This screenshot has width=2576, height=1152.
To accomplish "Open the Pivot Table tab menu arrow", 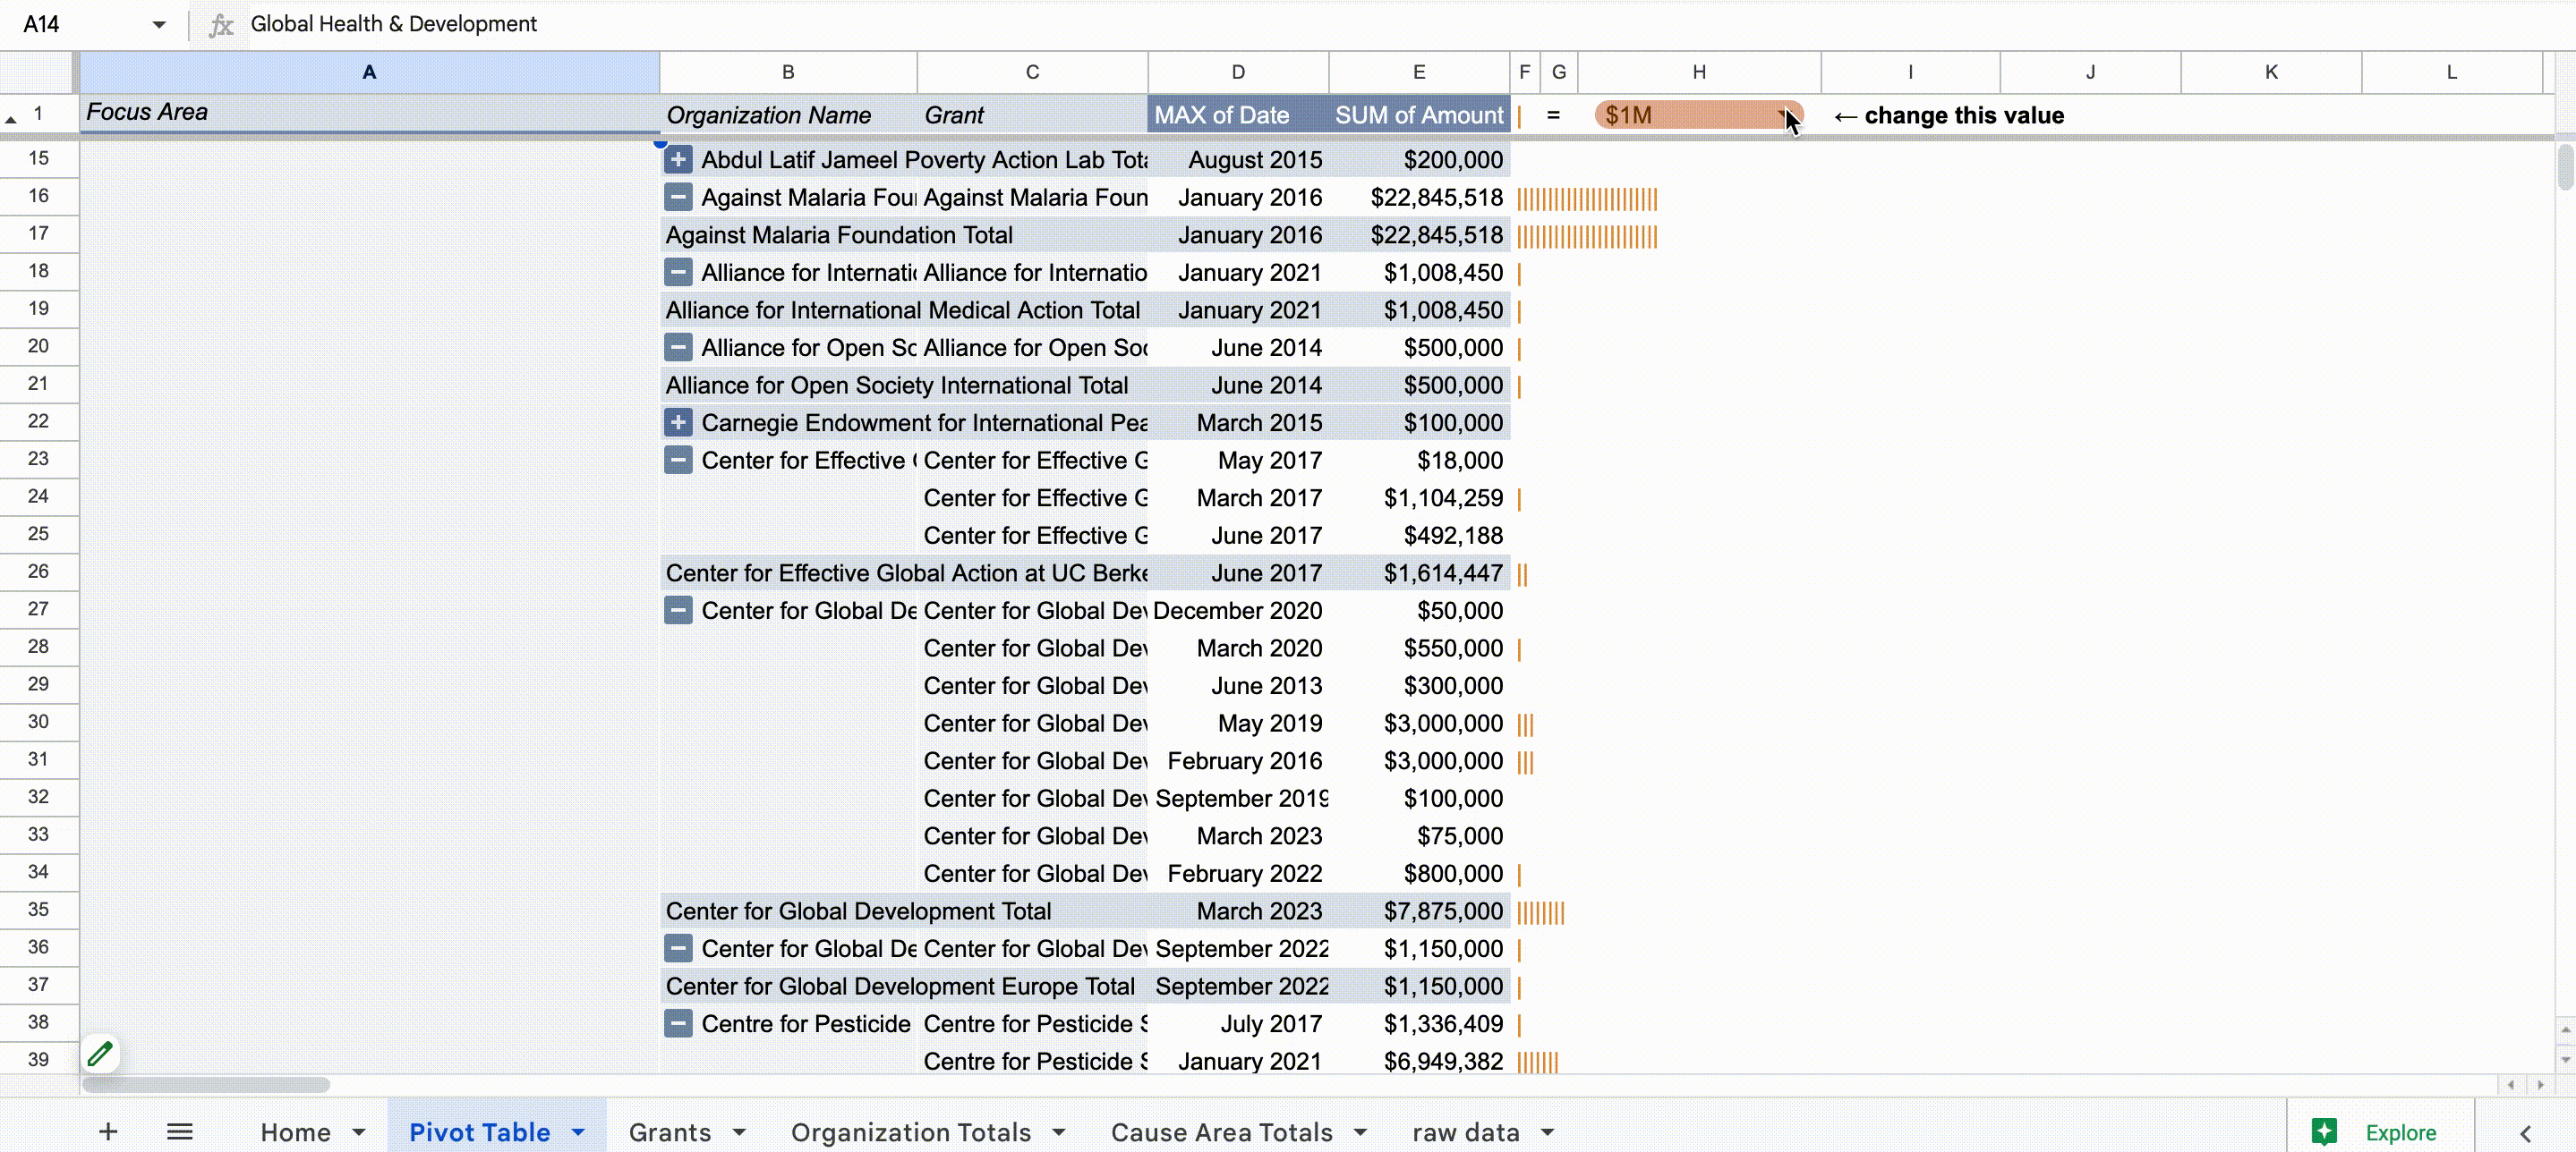I will [578, 1132].
